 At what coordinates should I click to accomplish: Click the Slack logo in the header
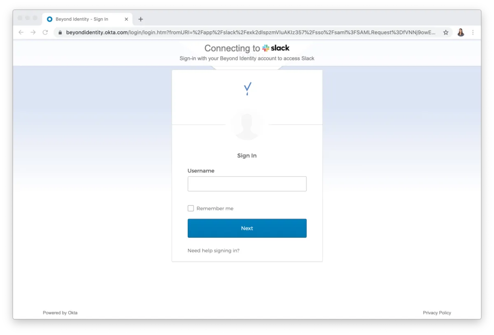tap(276, 48)
